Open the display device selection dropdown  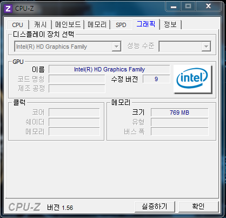tap(68, 47)
